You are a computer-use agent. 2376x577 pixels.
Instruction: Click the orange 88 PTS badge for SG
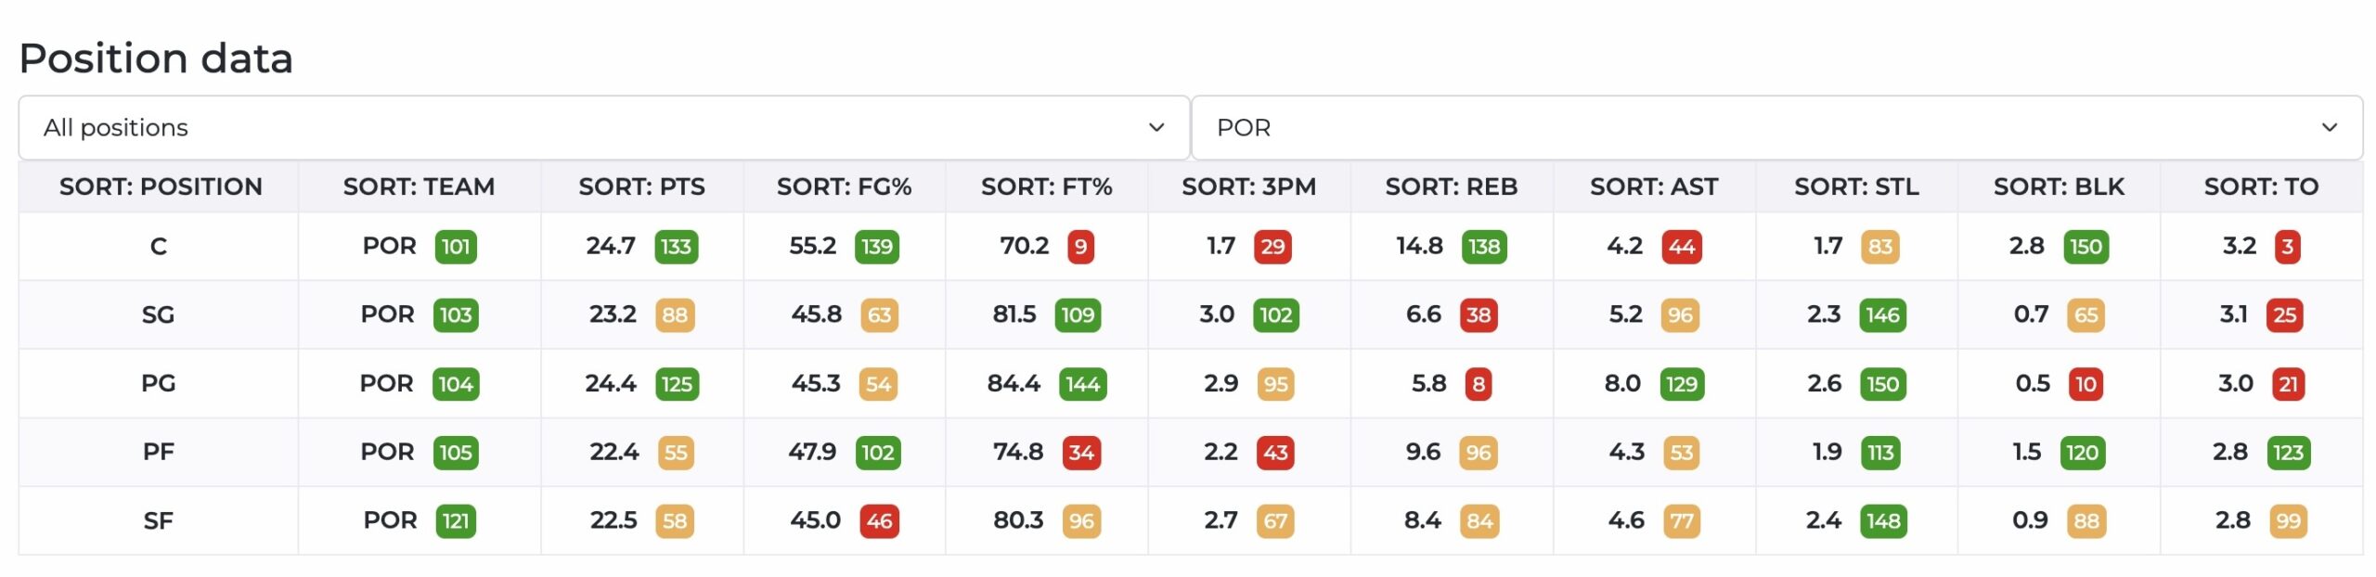[675, 315]
